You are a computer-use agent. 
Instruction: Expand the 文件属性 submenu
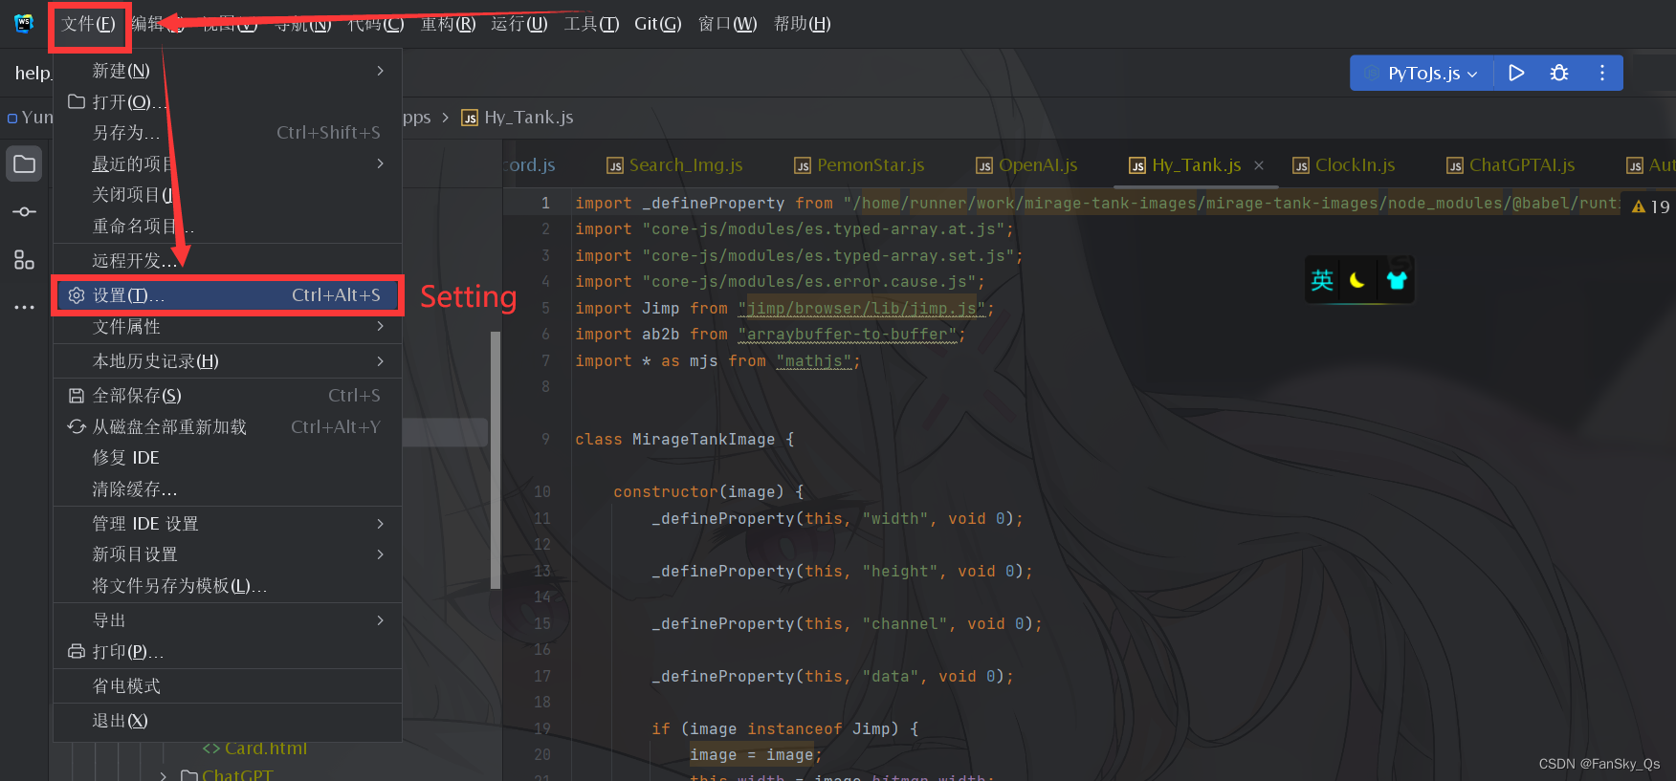228,327
